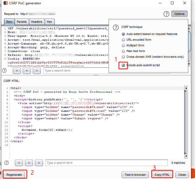Click the 'Connection: close' header line
195x179 pixels.
click(x=24, y=51)
